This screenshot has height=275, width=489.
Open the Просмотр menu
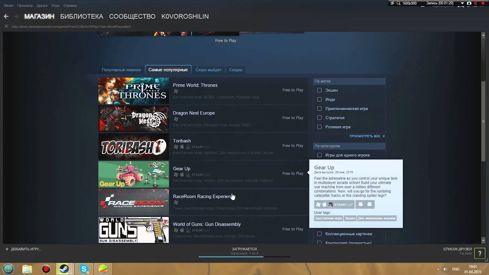tap(25, 6)
